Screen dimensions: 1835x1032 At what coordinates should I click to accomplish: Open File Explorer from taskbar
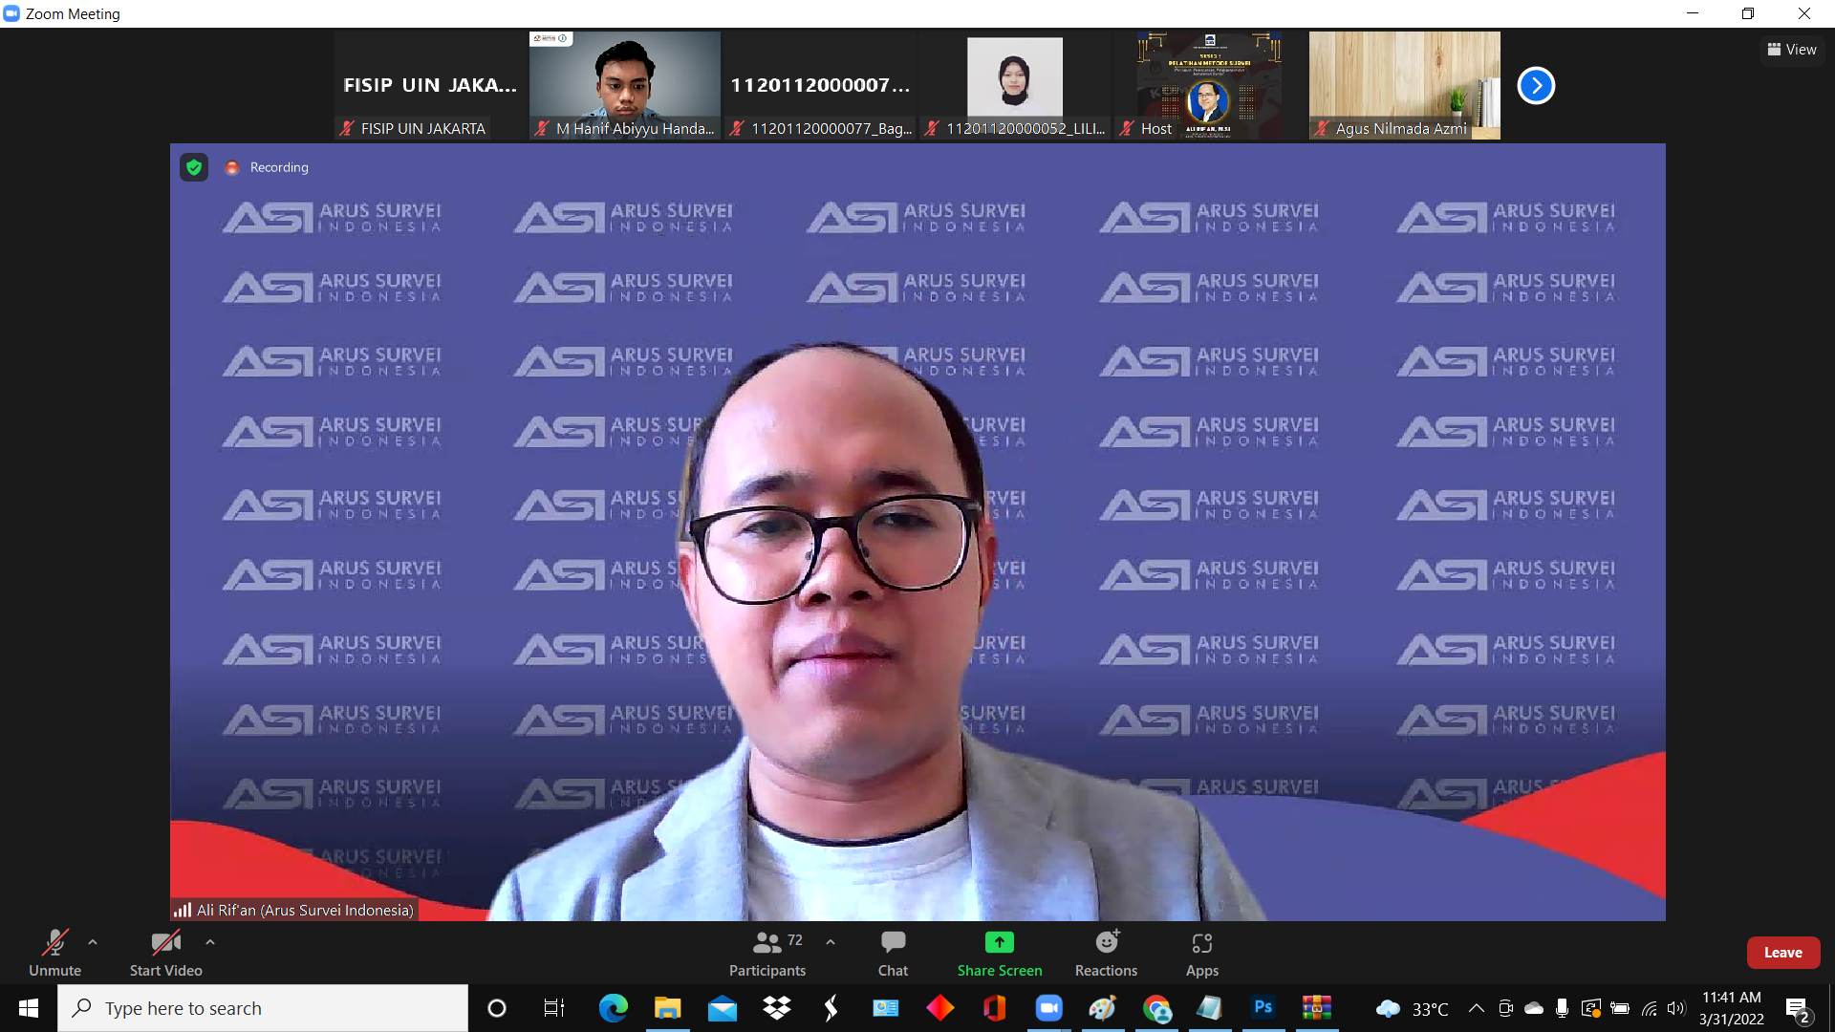coord(667,1008)
